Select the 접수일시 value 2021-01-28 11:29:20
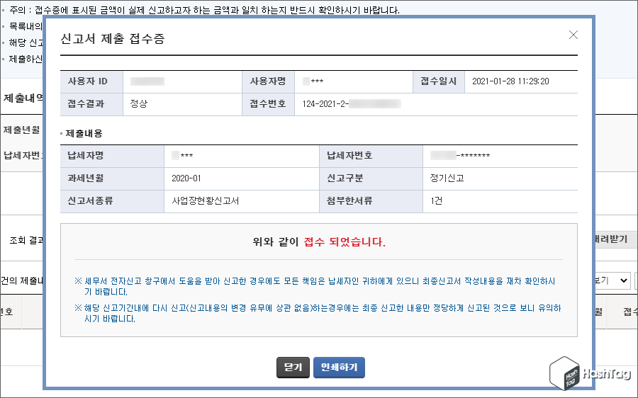This screenshot has width=638, height=398. coord(510,81)
